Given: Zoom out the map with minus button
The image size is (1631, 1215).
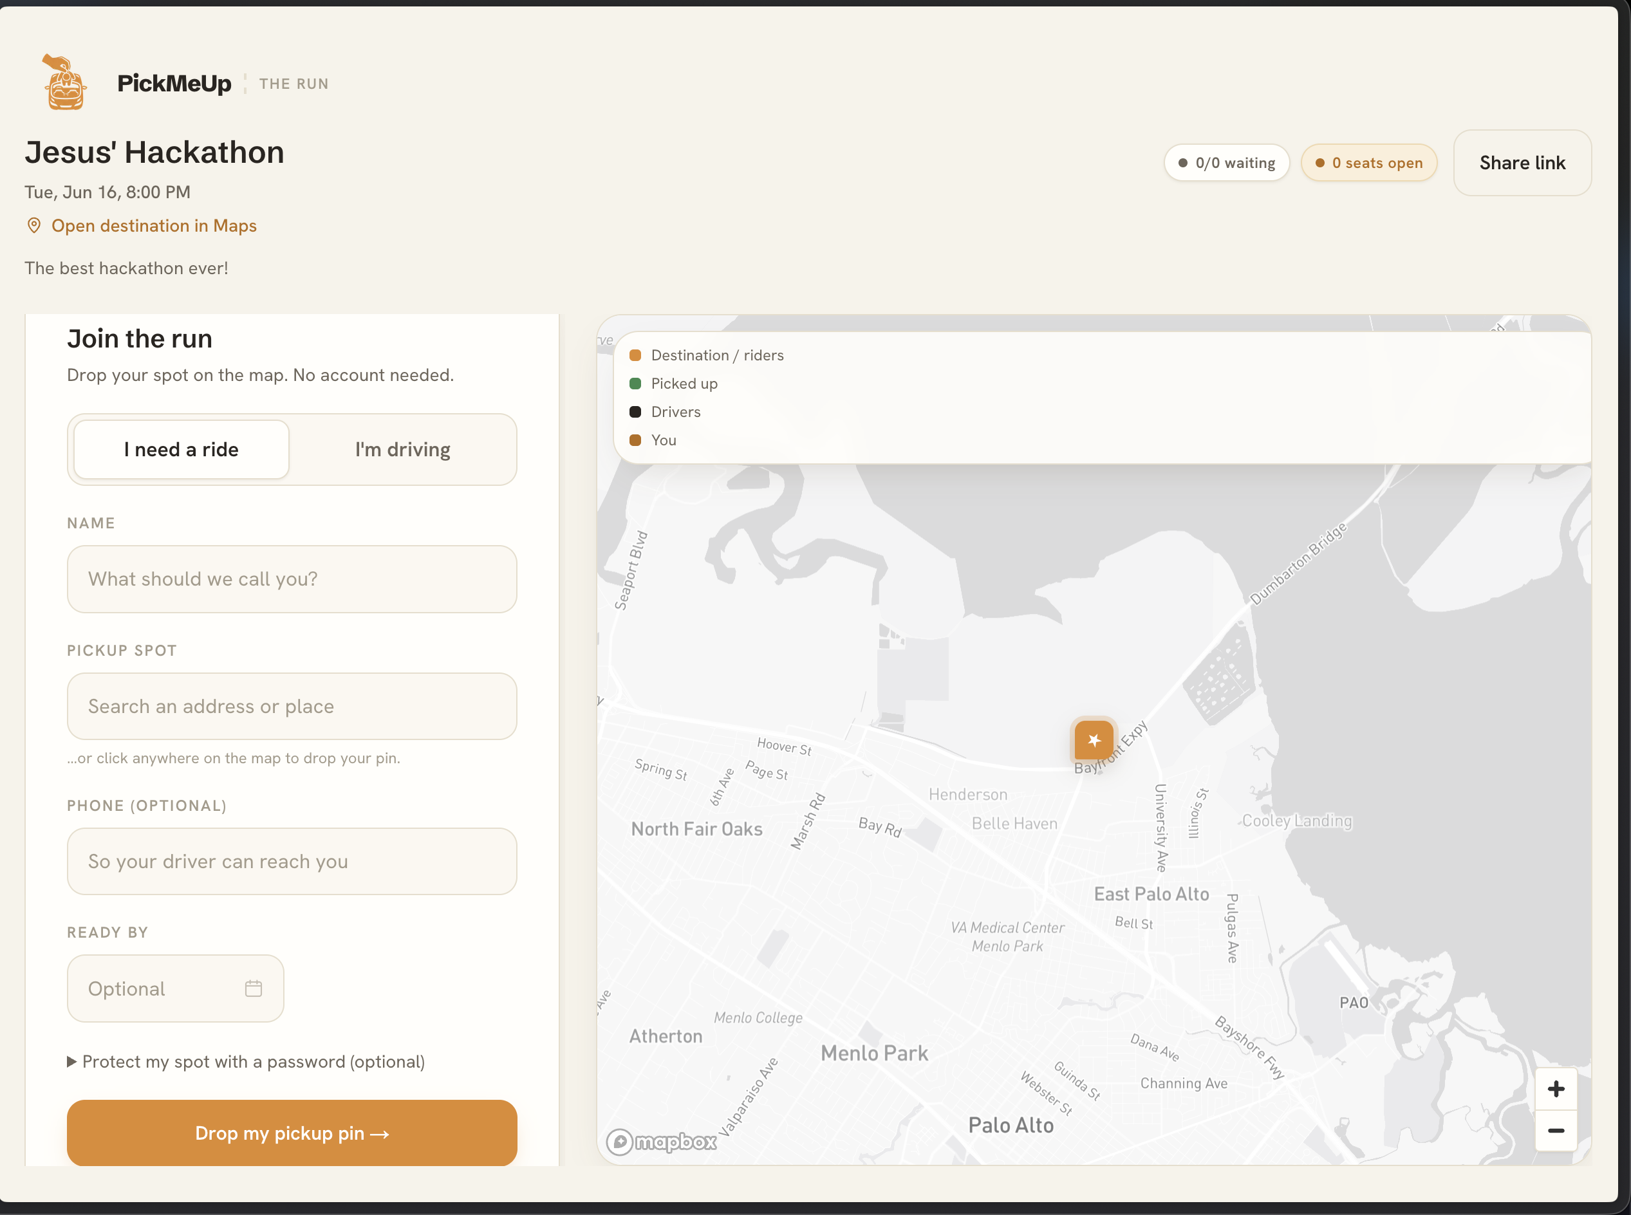Looking at the screenshot, I should pos(1556,1131).
